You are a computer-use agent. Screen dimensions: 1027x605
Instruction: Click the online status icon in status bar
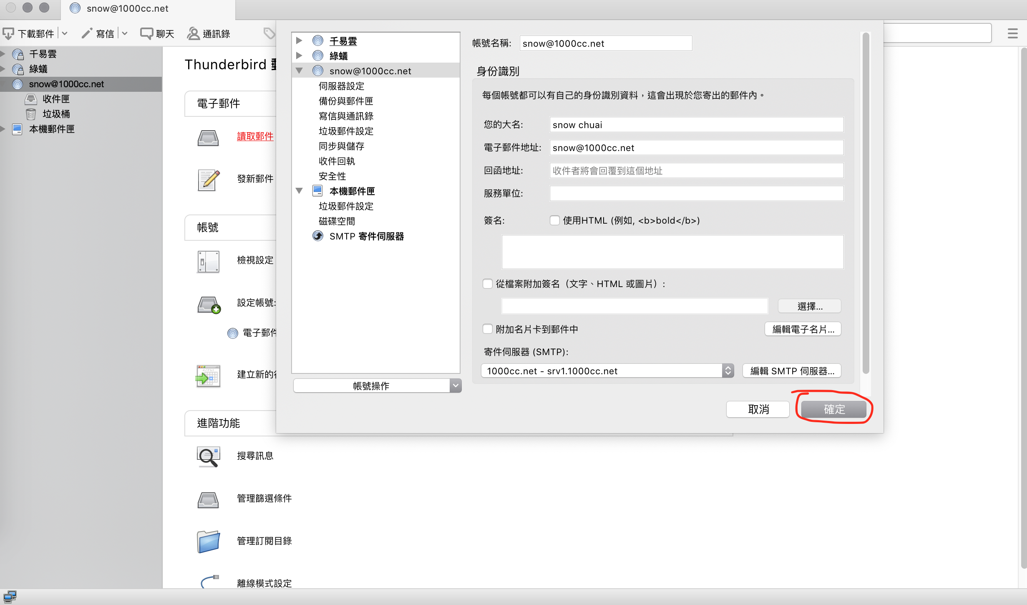[10, 597]
